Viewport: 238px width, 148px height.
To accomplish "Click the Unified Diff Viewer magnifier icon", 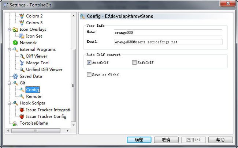I will (x=22, y=69).
